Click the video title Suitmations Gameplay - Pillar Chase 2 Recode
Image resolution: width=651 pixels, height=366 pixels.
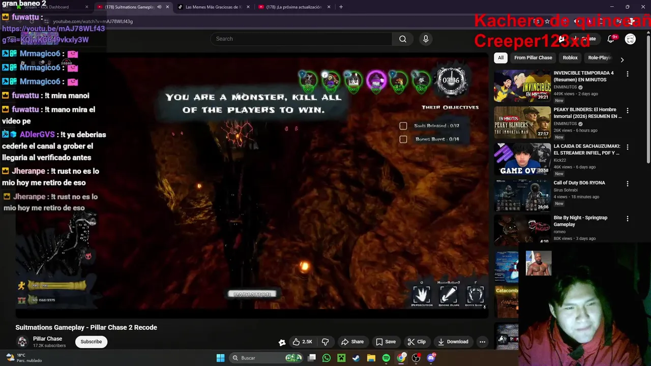pos(86,327)
